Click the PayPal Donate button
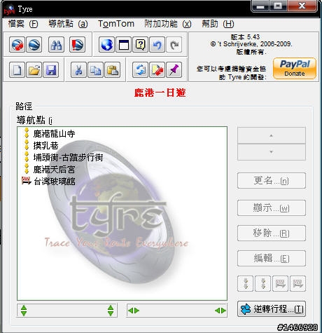Viewport: 322px width, 333px height. (295, 69)
